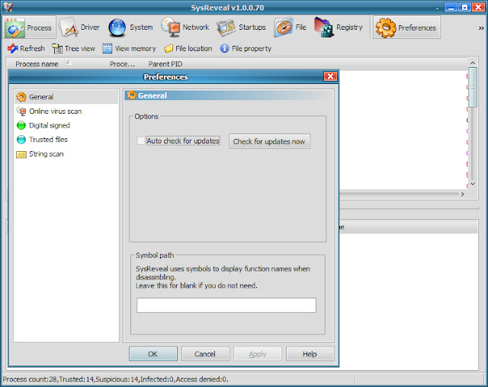This screenshot has height=387, width=488.
Task: Select String scan category
Action: (66, 154)
